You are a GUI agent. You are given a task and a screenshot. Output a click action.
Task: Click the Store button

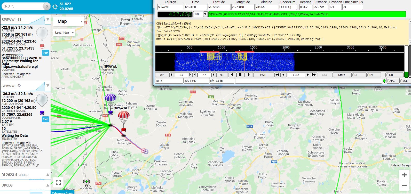pos(341,75)
